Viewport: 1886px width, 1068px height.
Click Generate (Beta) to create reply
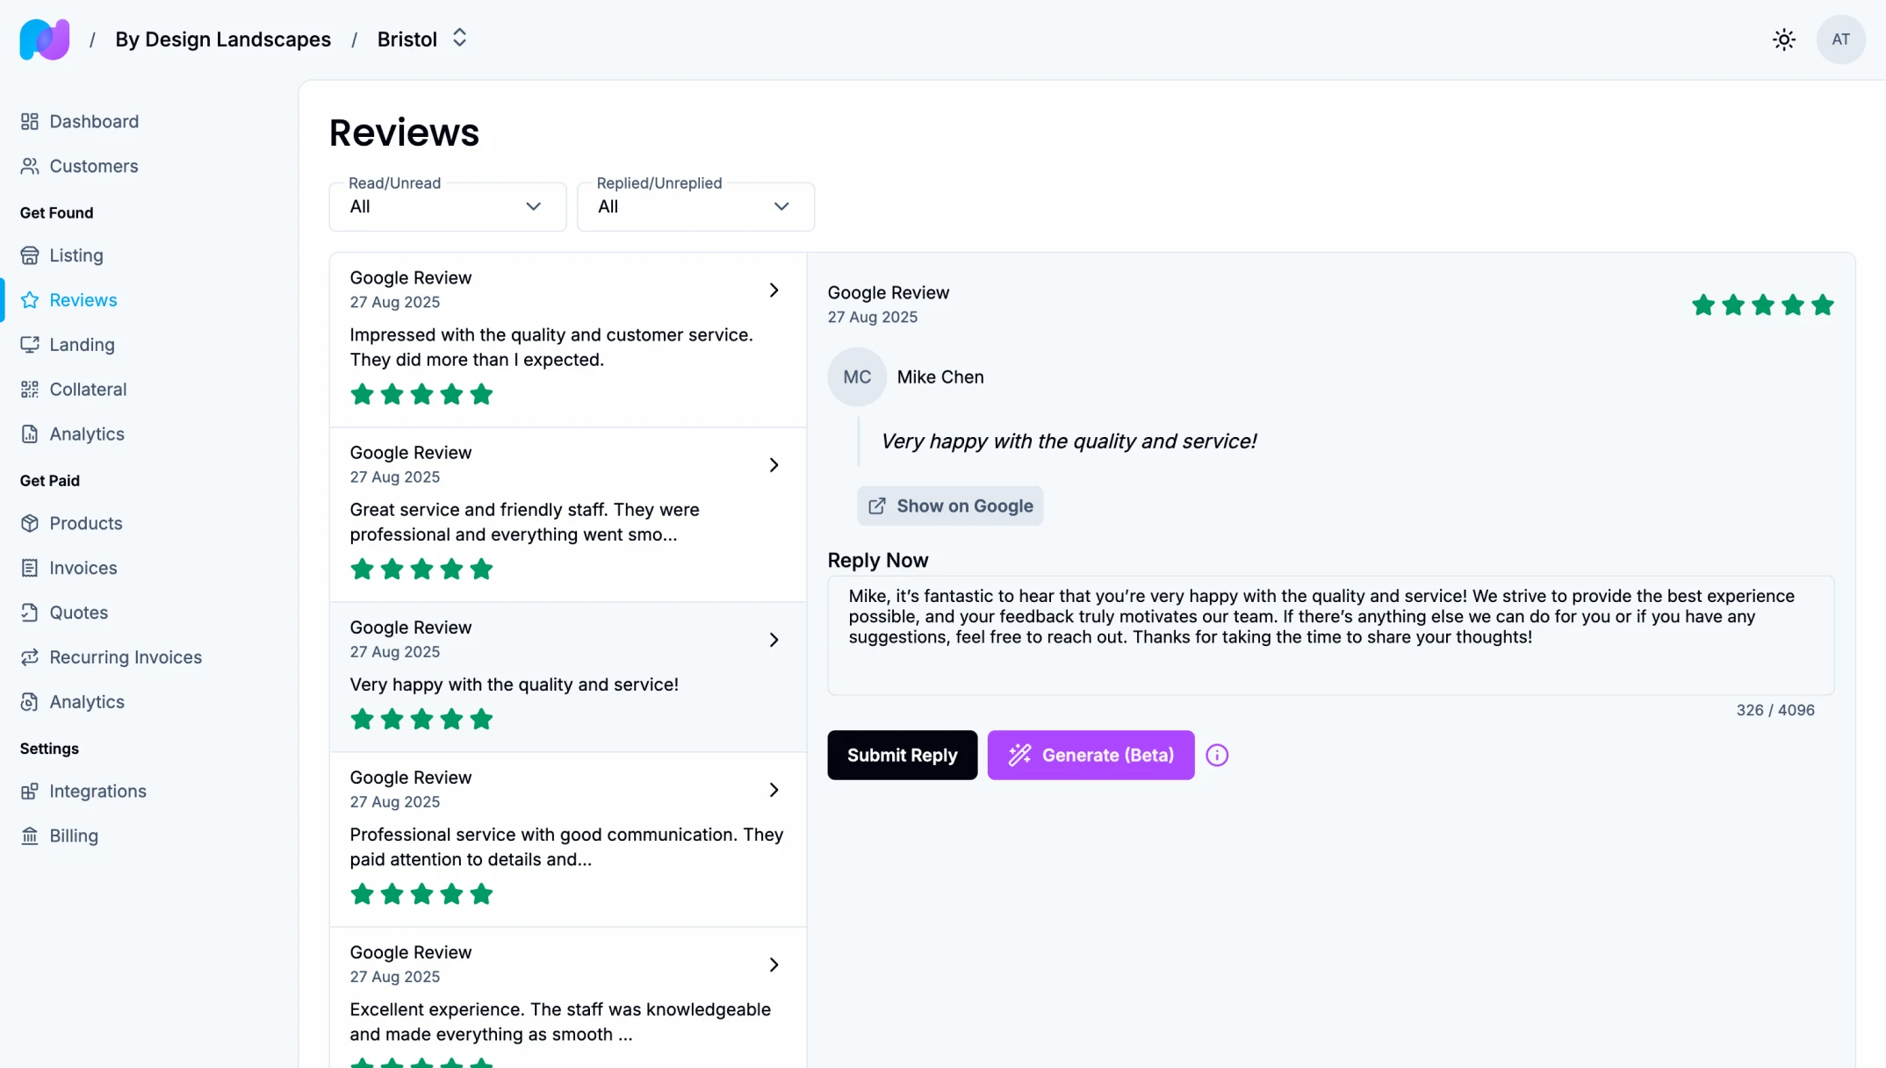[1091, 755]
